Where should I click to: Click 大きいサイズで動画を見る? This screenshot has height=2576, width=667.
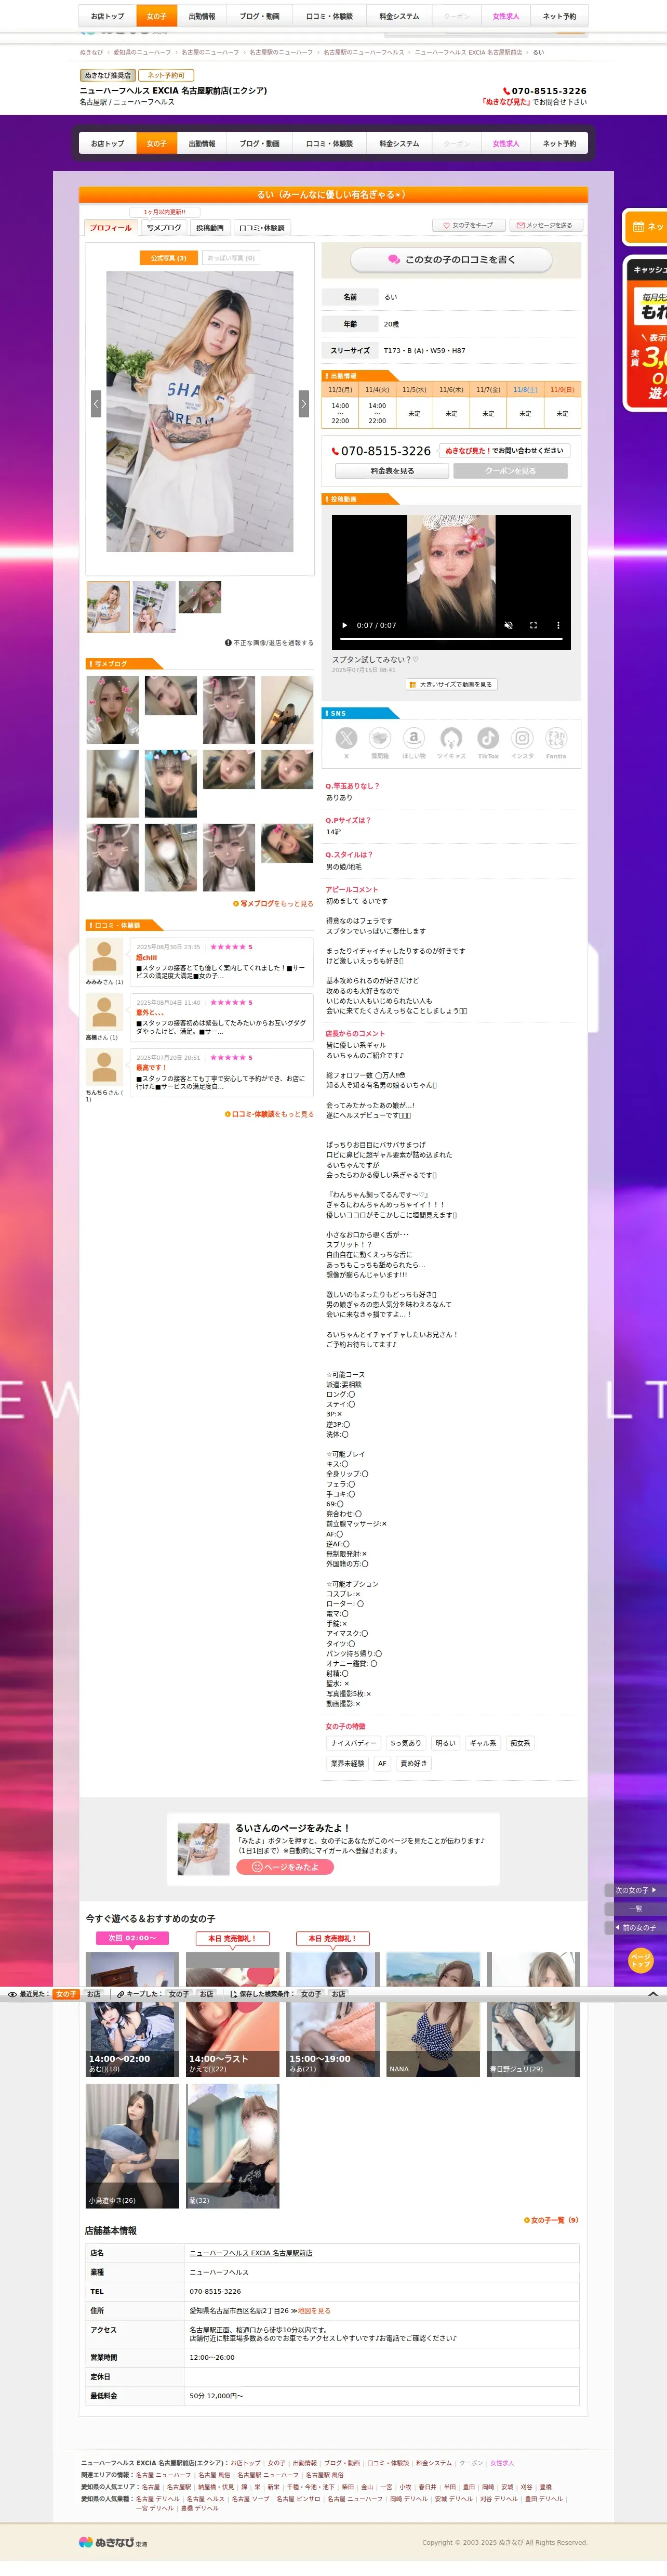point(451,685)
